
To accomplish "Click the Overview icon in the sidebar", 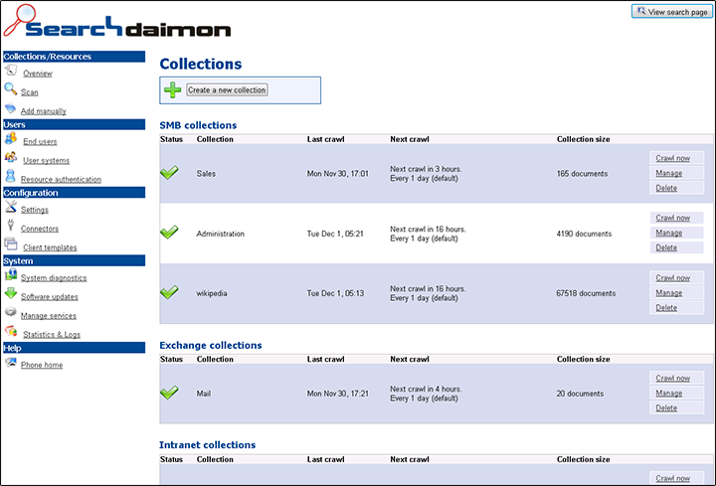I will (11, 72).
